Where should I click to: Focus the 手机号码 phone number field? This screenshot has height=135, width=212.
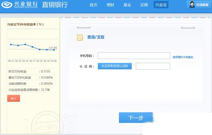[x=134, y=55]
